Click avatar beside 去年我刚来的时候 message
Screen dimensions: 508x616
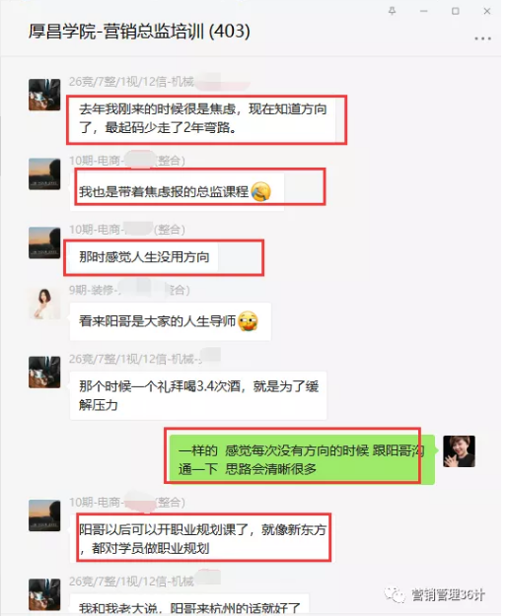coord(44,95)
